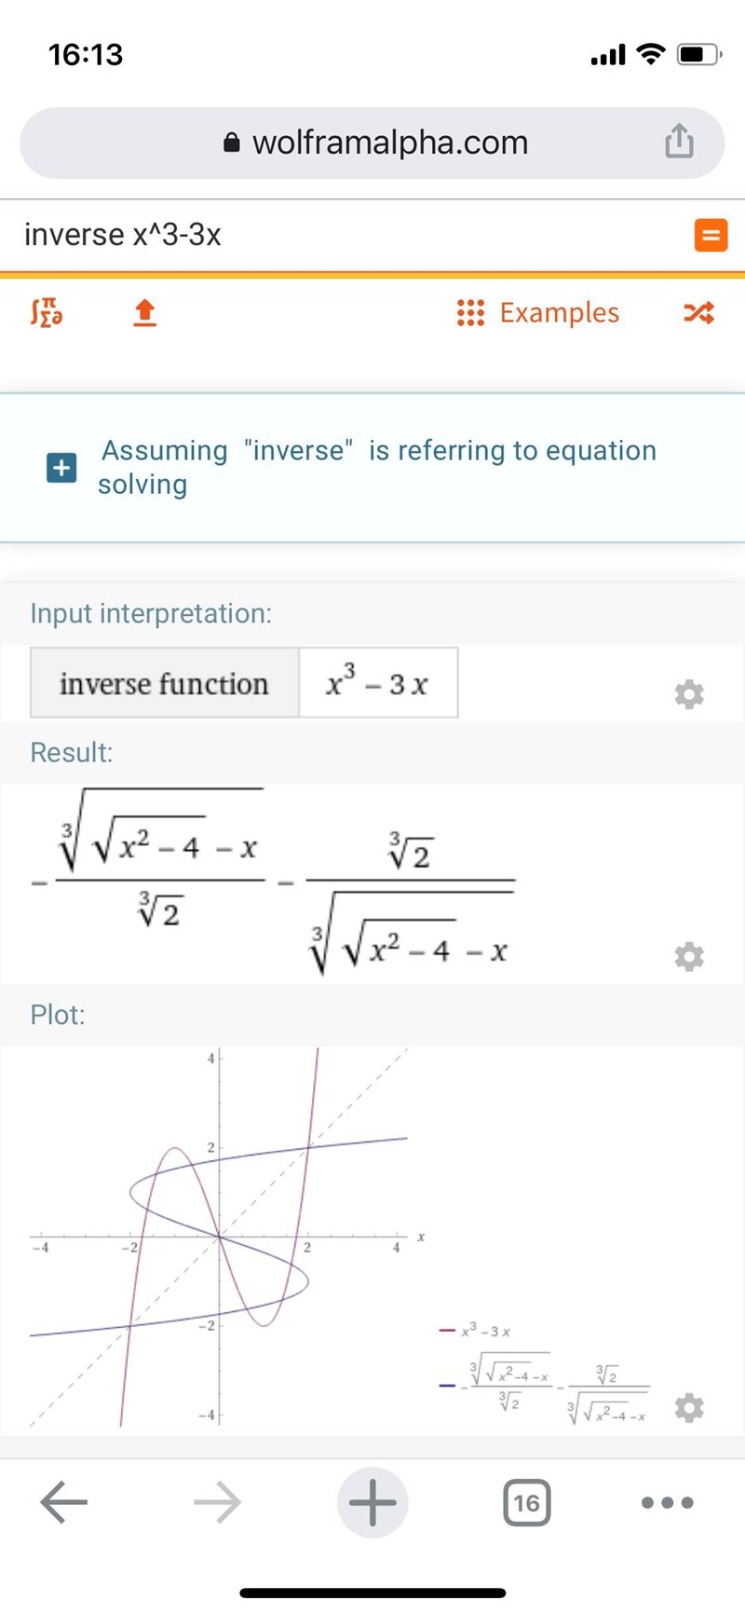Tap the random shuffle query icon

(698, 313)
